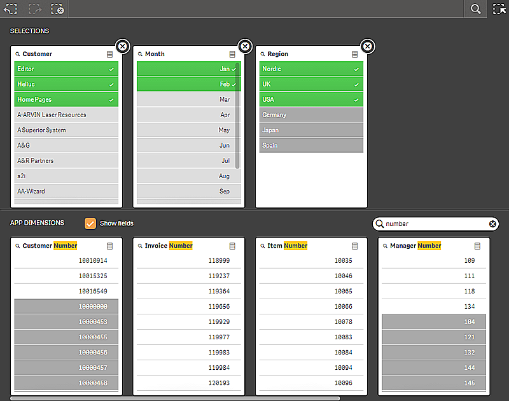The width and height of the screenshot is (509, 401).
Task: Click the dimensions search input field
Action: point(433,224)
